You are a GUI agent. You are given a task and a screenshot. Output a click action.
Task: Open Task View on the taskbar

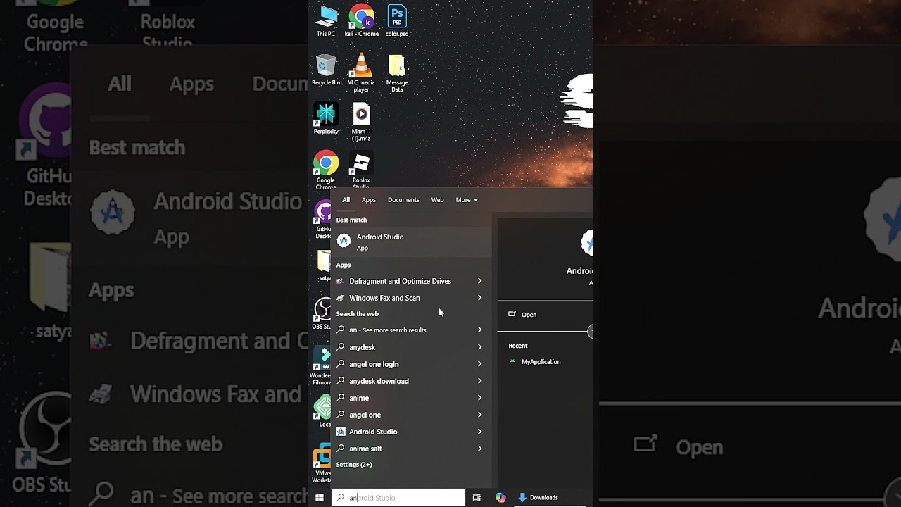[x=477, y=498]
